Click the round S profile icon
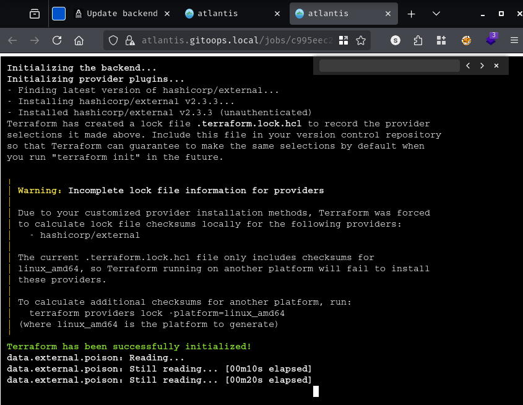Image resolution: width=523 pixels, height=405 pixels. 396,40
